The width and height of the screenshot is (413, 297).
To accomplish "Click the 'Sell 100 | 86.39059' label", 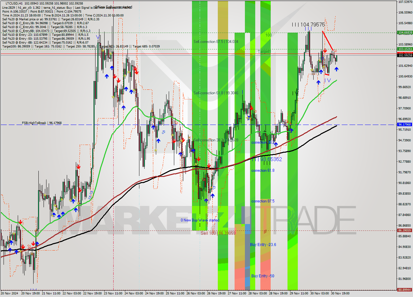I will click(218, 233).
